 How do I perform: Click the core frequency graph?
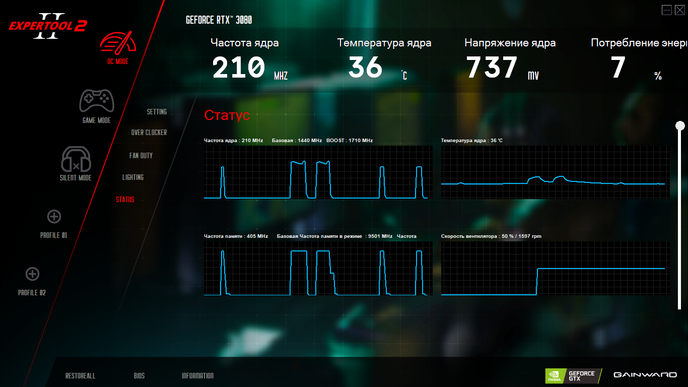(318, 172)
